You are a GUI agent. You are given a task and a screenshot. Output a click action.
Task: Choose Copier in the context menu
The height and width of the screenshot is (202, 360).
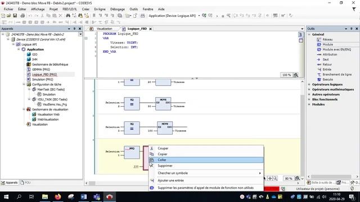[206, 154]
